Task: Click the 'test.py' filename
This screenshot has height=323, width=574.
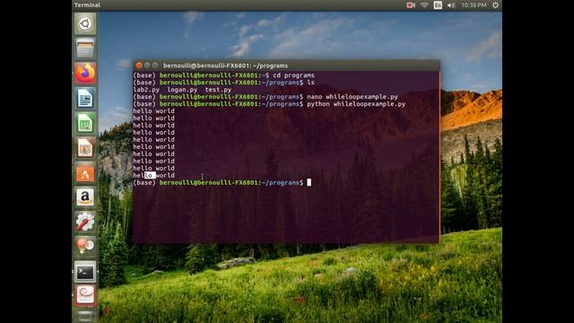Action: (x=218, y=90)
